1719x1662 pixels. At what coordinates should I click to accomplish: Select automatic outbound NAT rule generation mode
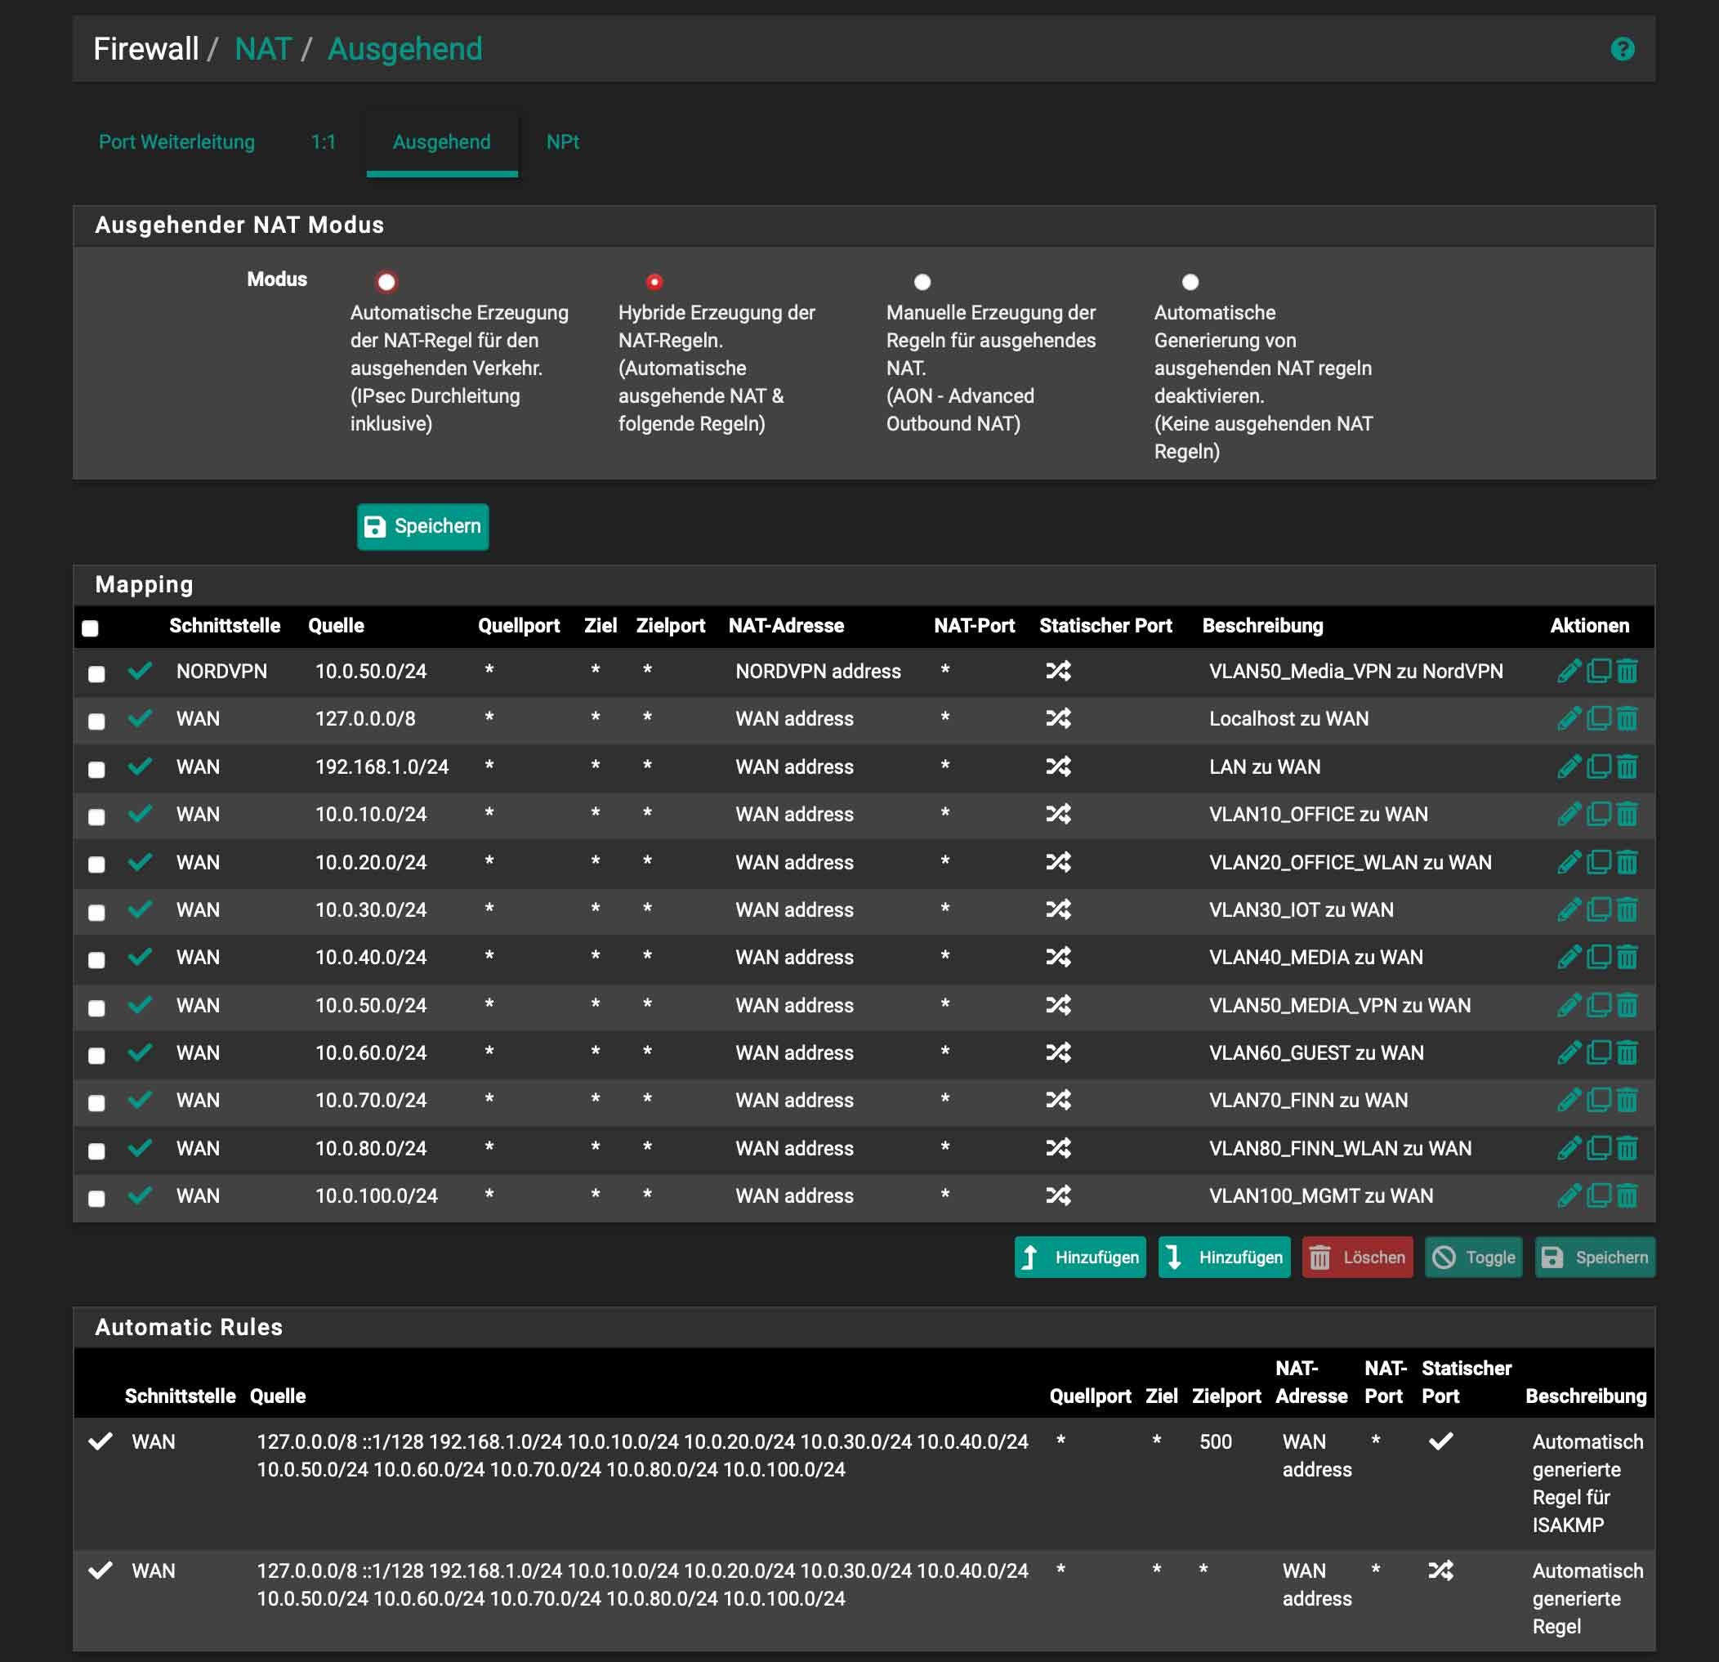[386, 282]
